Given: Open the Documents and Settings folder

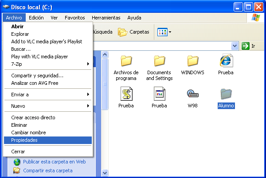Looking at the screenshot, I should click(x=159, y=61).
